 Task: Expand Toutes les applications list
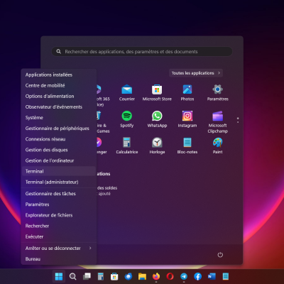pos(196,73)
